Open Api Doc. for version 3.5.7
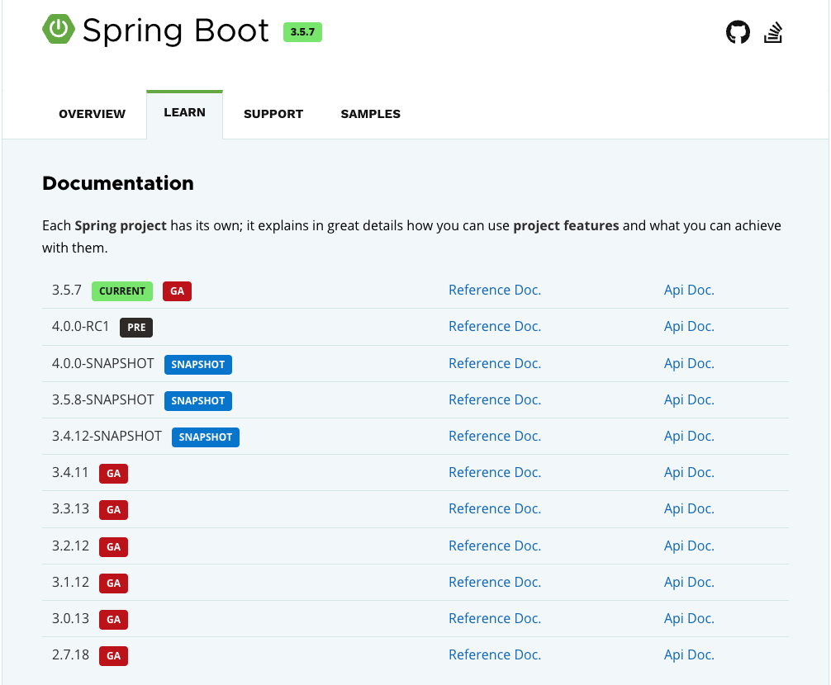Viewport: 831px width, 685px height. 689,290
